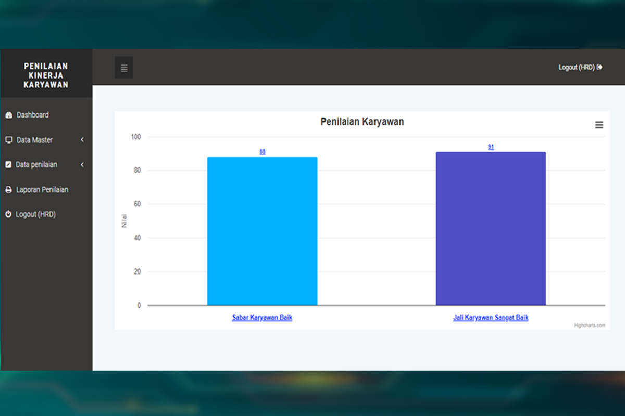This screenshot has width=625, height=416.
Task: Click the 91 value label above bar
Action: [491, 147]
